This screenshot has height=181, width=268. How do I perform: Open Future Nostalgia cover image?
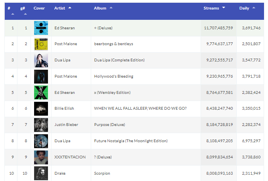(41, 141)
